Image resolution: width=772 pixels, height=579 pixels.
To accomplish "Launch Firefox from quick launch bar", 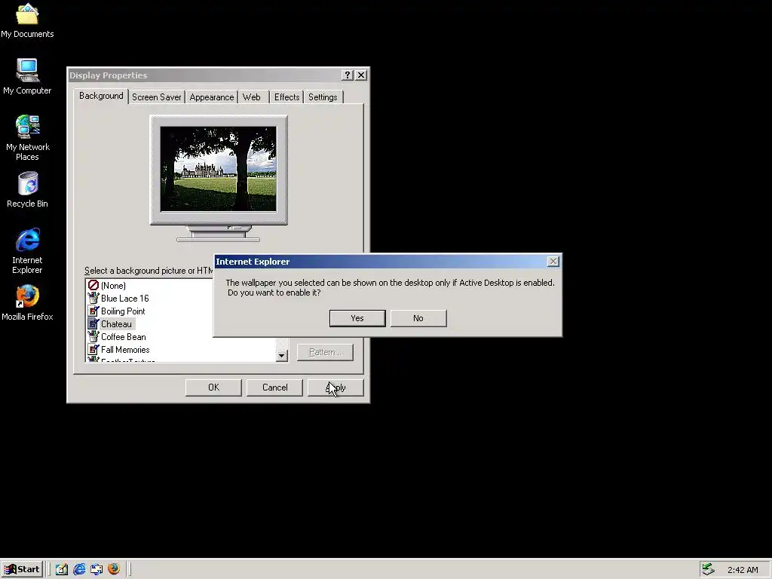I will coord(114,569).
